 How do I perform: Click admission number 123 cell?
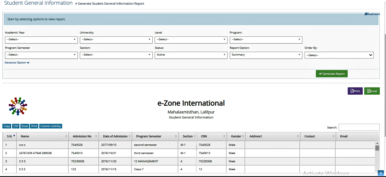point(84,170)
